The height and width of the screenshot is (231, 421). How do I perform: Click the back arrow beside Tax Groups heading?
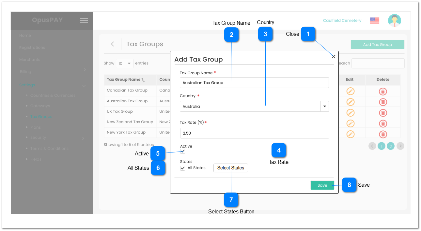click(x=112, y=43)
